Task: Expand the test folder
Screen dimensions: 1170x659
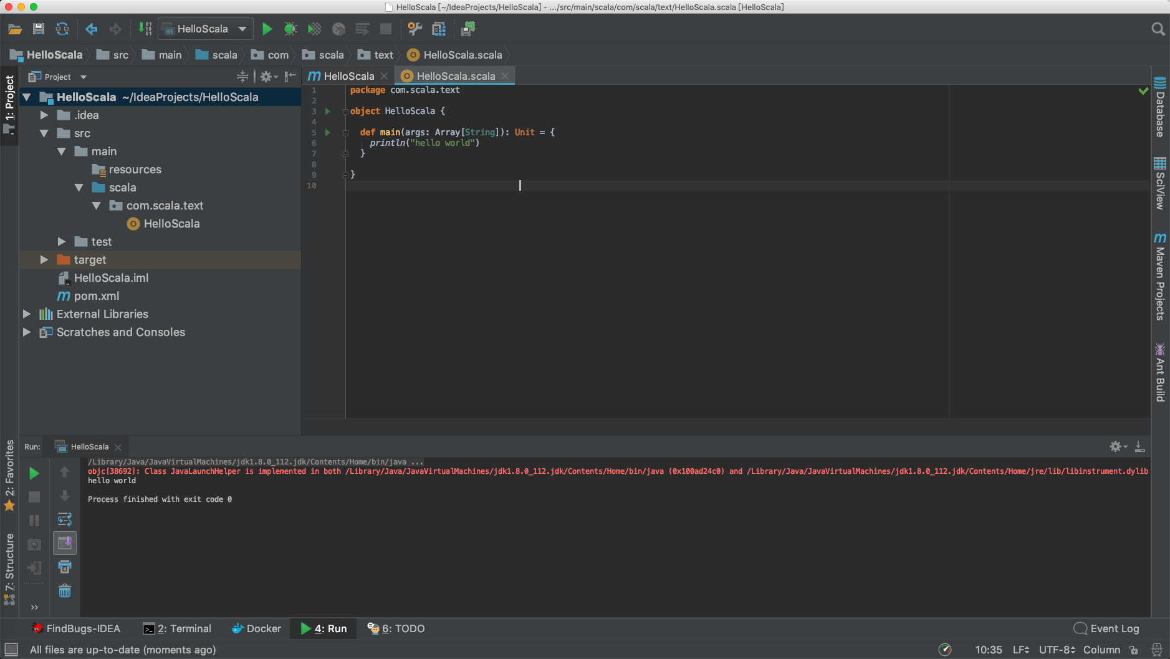Action: [x=62, y=242]
